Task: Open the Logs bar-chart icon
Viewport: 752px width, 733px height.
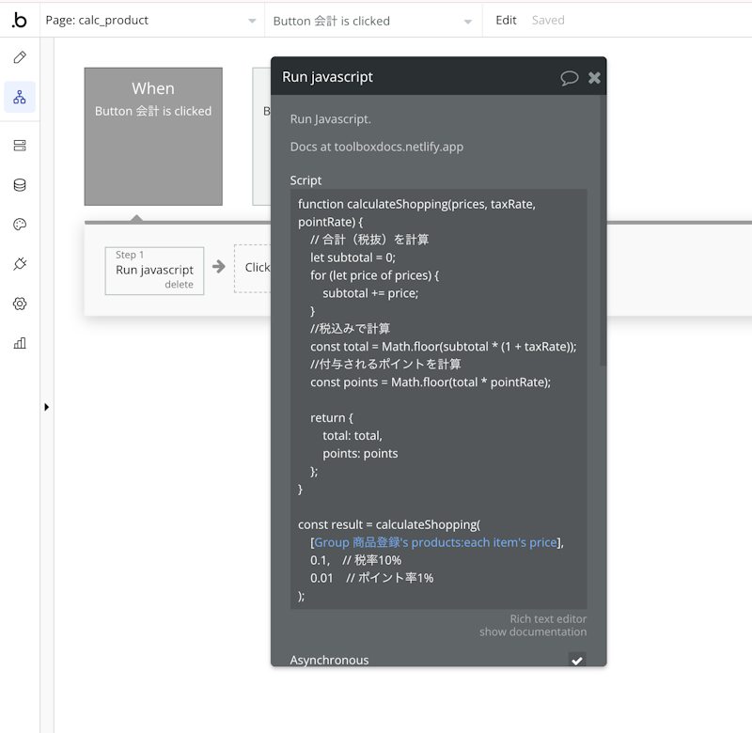Action: (x=20, y=343)
